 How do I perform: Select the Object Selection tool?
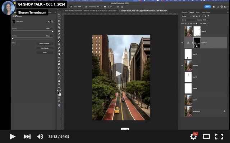point(59,24)
